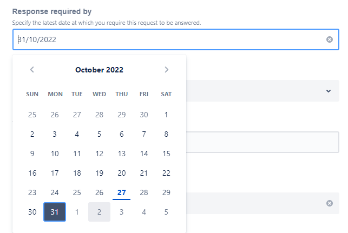Pick November 2 in the calendar
The height and width of the screenshot is (233, 348).
tap(99, 212)
